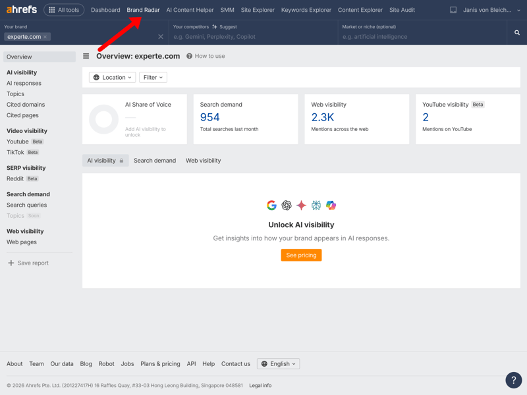Click the Ahrefs logo

point(22,10)
